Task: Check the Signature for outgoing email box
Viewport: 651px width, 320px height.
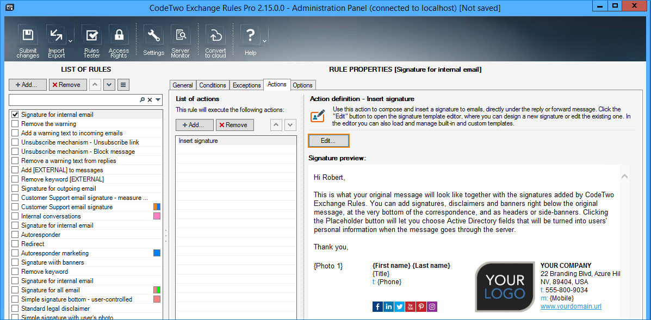Action: [x=15, y=188]
